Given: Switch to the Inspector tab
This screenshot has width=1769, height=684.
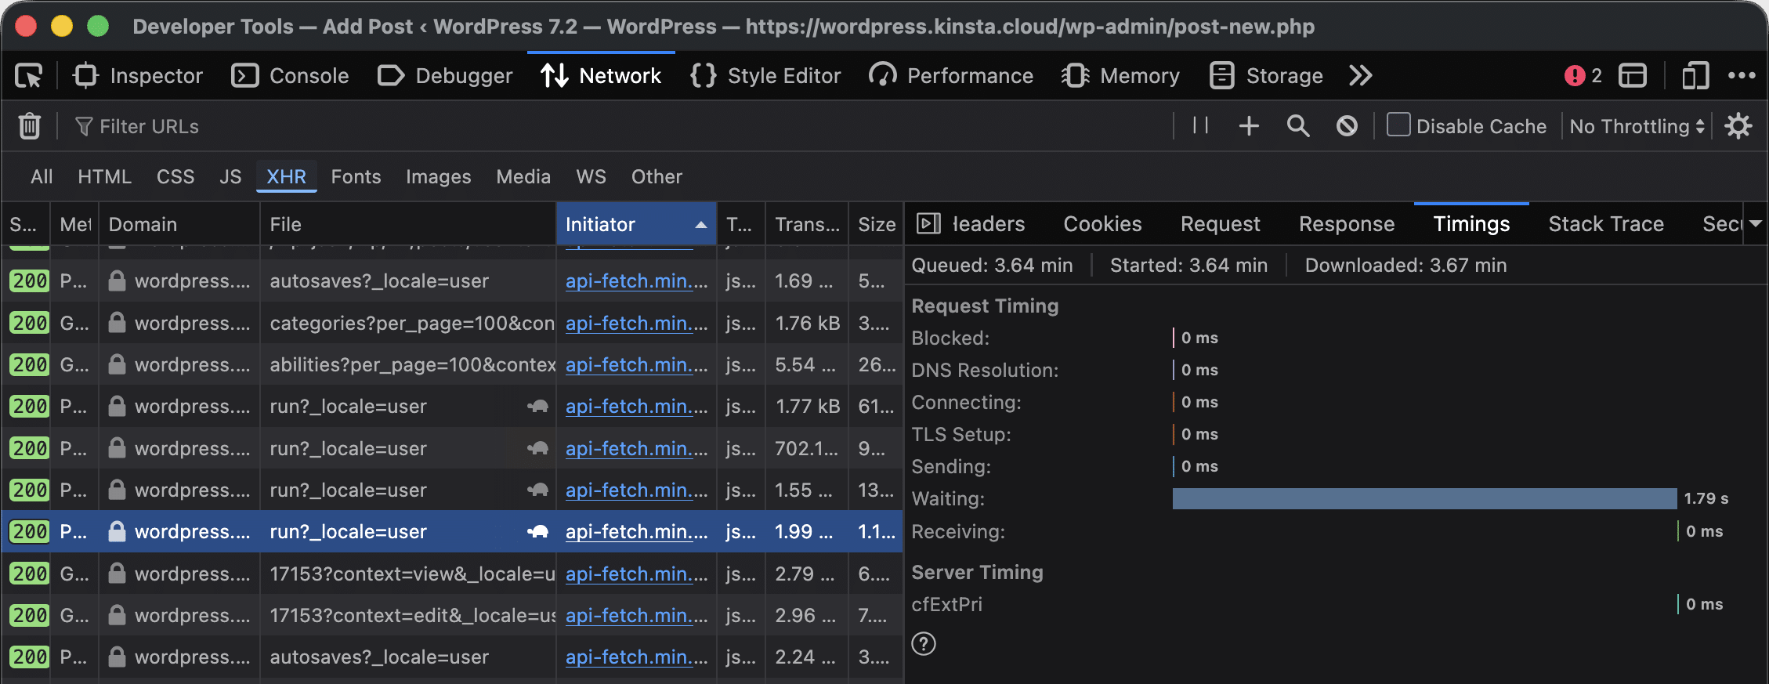Looking at the screenshot, I should tap(138, 76).
